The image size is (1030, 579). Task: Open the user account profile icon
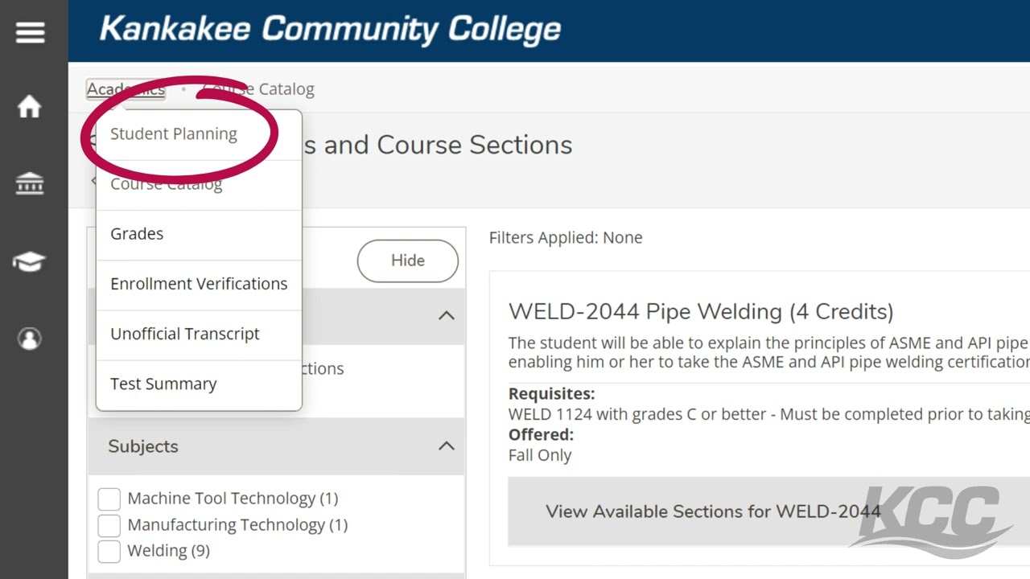tap(30, 339)
